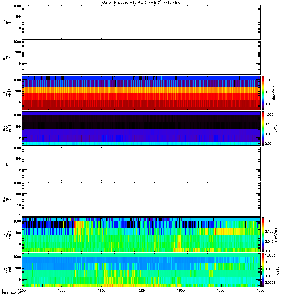Click the thc fbk scm1 color bar
The image size is (282, 301).
[263, 270]
